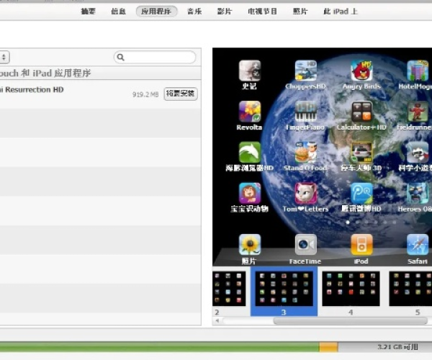
Task: Select the Calculator+ HD app icon
Action: [361, 112]
